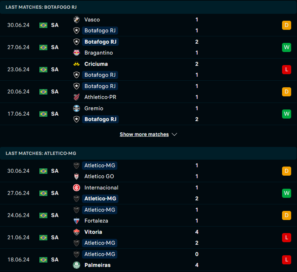Click Brazil flag in 21.06.24 row
The height and width of the screenshot is (272, 297).
(x=43, y=237)
